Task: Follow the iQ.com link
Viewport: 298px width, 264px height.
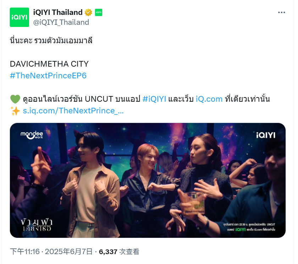Action: click(x=209, y=99)
